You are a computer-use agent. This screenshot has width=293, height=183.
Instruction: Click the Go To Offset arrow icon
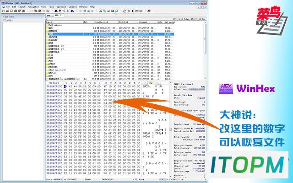pos(81,11)
